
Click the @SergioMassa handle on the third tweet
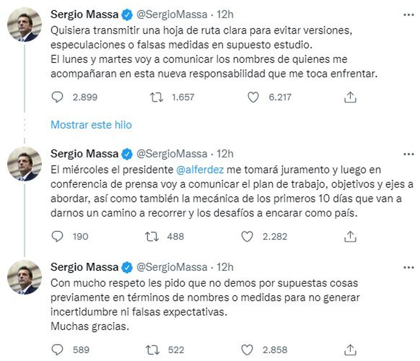click(171, 267)
